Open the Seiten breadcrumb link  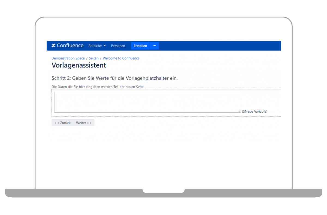(94, 58)
